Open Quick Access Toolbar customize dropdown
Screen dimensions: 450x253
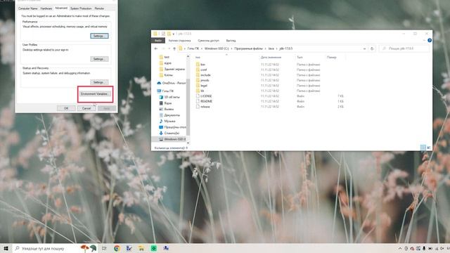(x=174, y=34)
